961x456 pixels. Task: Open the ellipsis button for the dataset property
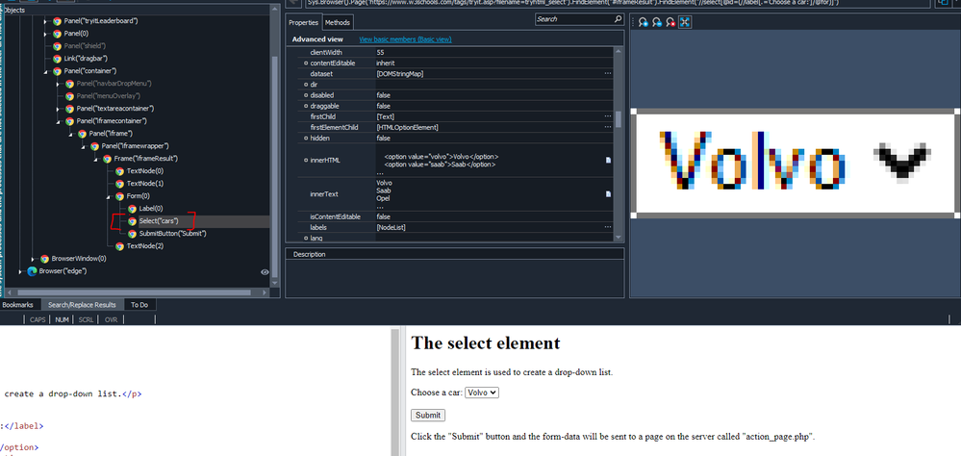[607, 73]
